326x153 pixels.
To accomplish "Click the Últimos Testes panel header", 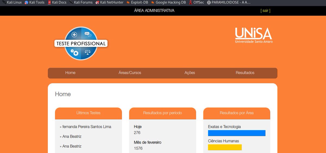I will (88, 113).
